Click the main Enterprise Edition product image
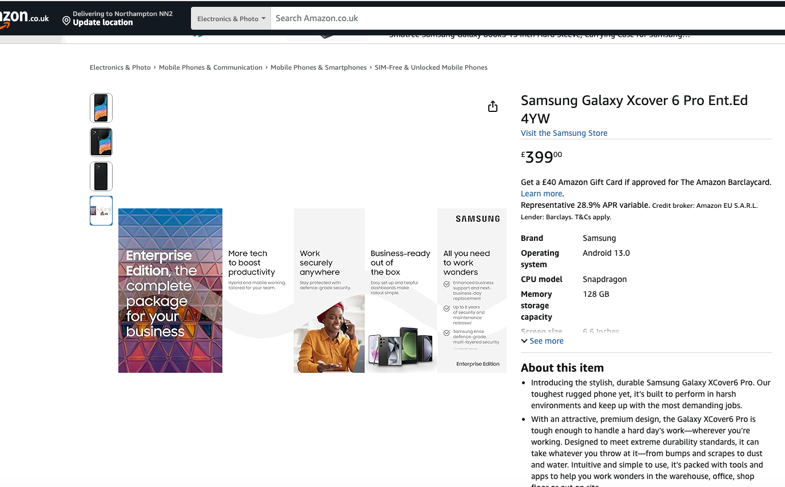This screenshot has height=487, width=785. pyautogui.click(x=312, y=290)
